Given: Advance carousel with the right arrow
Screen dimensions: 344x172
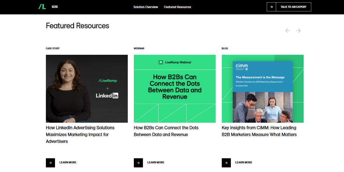Looking at the screenshot, I should coord(298,31).
